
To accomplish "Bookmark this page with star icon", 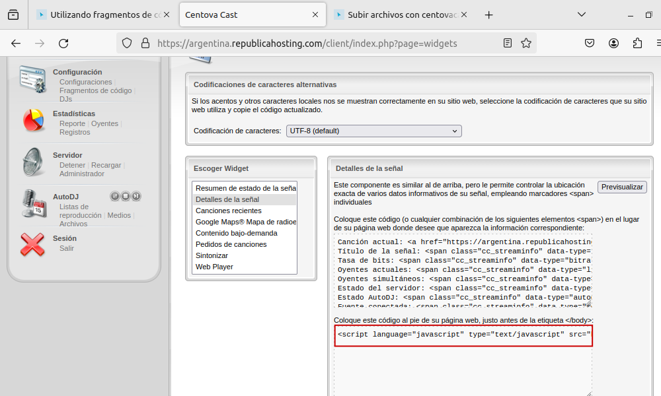I will point(526,43).
